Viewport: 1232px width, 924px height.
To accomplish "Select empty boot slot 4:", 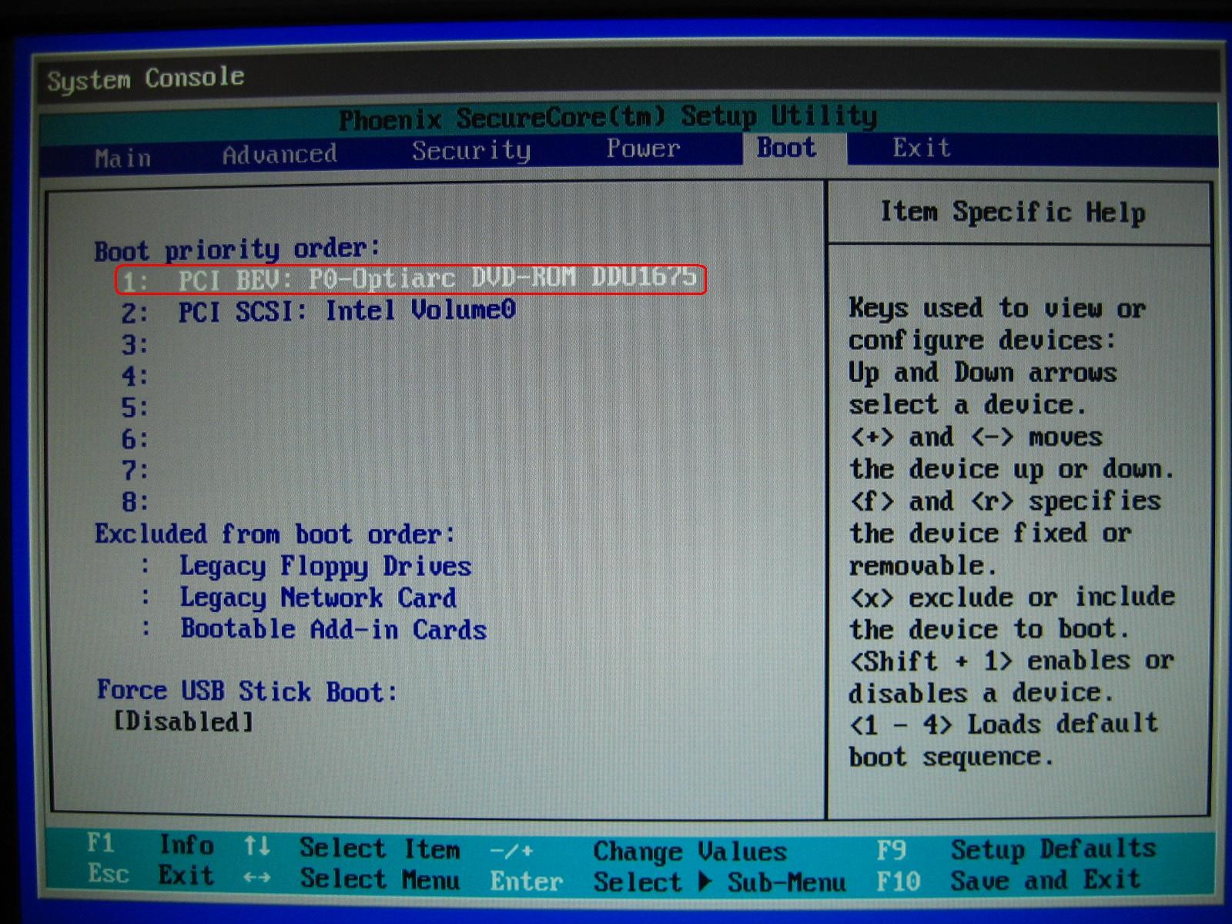I will click(x=135, y=377).
